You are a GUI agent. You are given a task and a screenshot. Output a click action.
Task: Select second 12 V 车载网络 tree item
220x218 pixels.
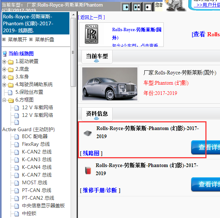[x=38, y=115]
